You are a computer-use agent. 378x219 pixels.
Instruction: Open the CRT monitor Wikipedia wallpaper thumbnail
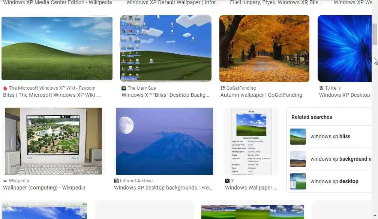53,141
